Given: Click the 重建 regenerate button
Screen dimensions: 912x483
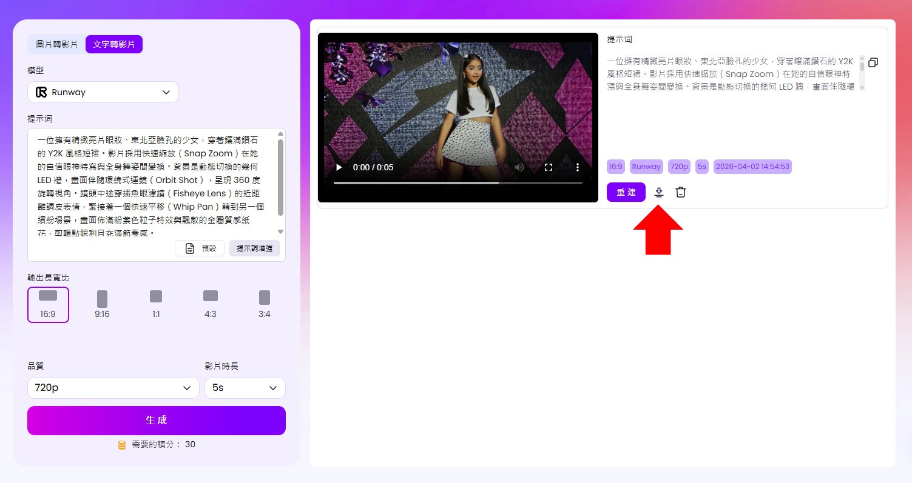Looking at the screenshot, I should (x=626, y=192).
